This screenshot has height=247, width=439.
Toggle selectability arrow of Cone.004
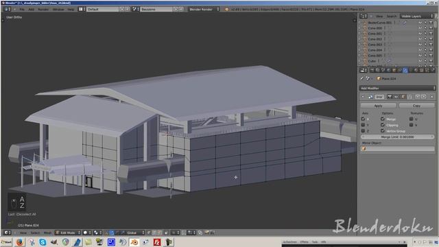pyautogui.click(x=425, y=50)
